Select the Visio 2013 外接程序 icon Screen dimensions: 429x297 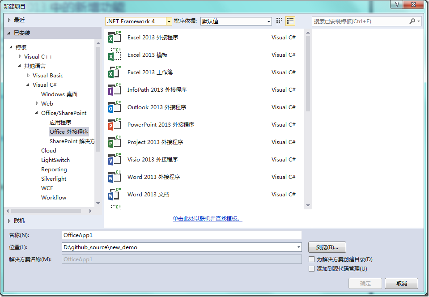115,159
